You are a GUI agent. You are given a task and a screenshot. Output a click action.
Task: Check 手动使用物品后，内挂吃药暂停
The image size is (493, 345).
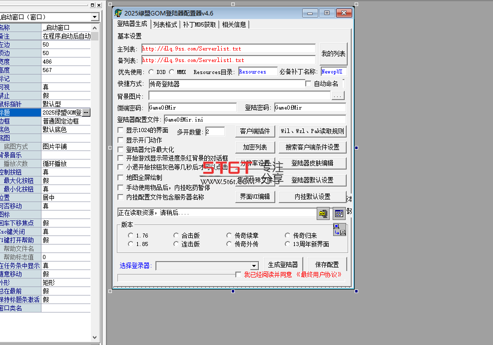120,187
